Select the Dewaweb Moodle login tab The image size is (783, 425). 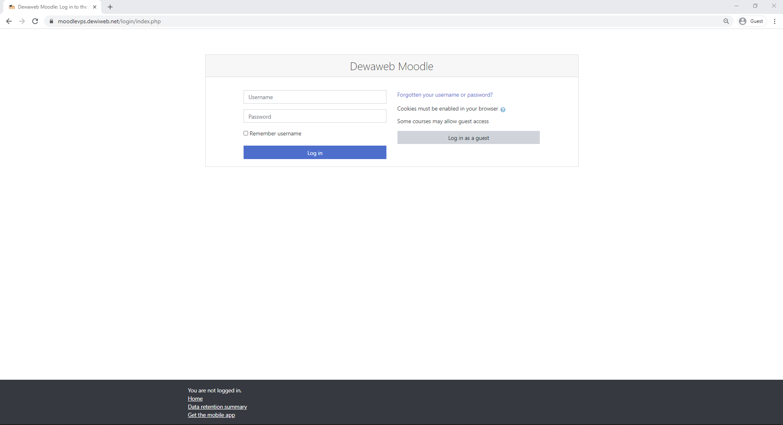tap(52, 7)
